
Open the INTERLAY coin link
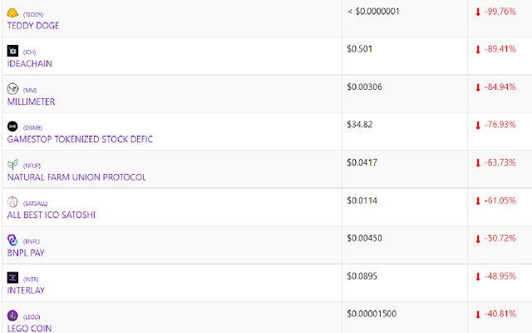pos(26,291)
